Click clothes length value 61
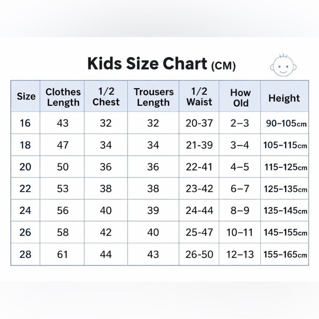Image resolution: width=319 pixels, height=319 pixels. (62, 254)
